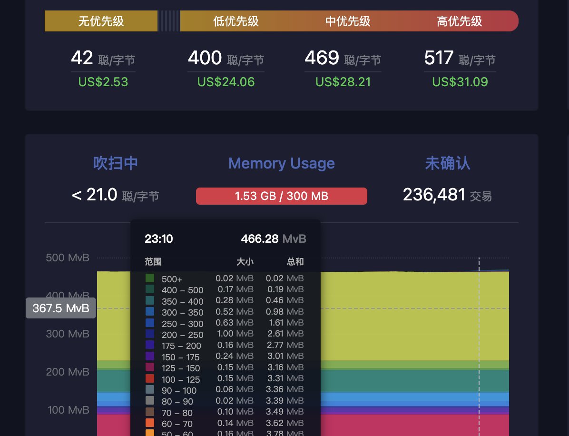Image resolution: width=569 pixels, height=436 pixels.
Task: Click the 高优先级 fee label
Action: click(x=460, y=21)
